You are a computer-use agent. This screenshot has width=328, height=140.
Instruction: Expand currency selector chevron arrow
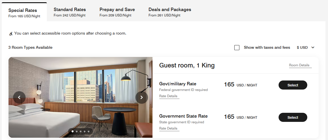click(x=313, y=48)
